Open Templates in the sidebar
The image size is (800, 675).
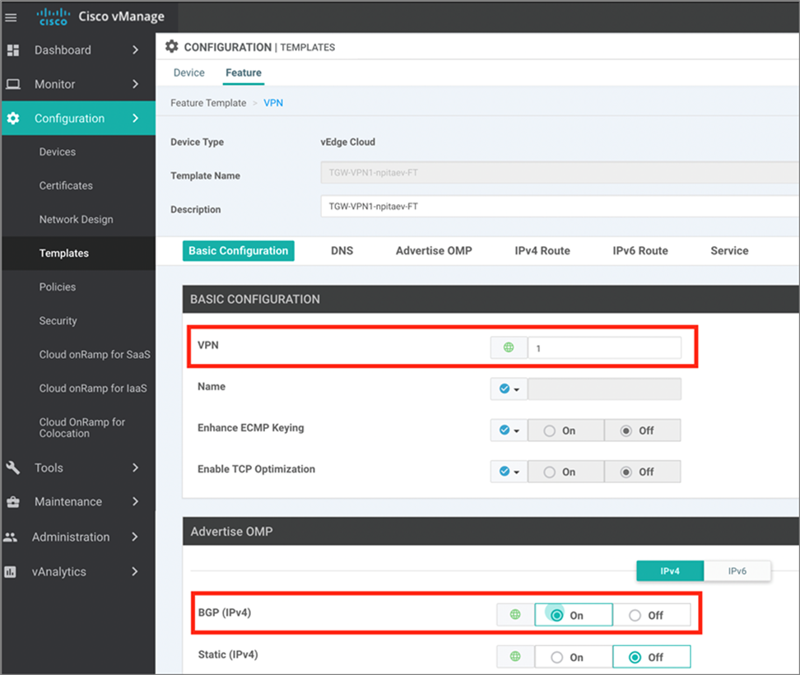click(x=63, y=253)
